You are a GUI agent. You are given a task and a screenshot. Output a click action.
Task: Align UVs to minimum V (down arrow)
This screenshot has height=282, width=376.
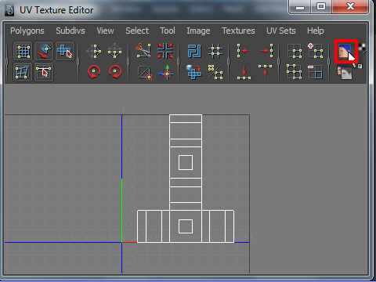244,72
